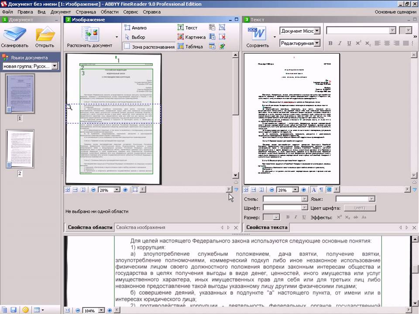The image size is (419, 314).
Task: Zoom in on the Text pane
Action: [x=304, y=190]
